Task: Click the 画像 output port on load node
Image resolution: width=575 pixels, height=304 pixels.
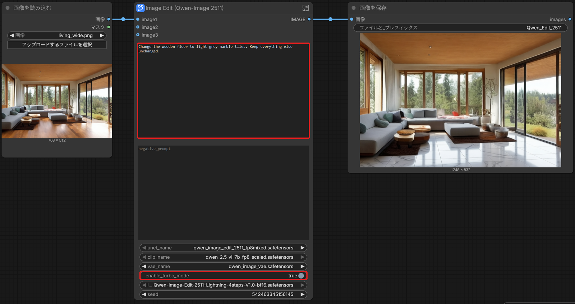Action: point(109,19)
